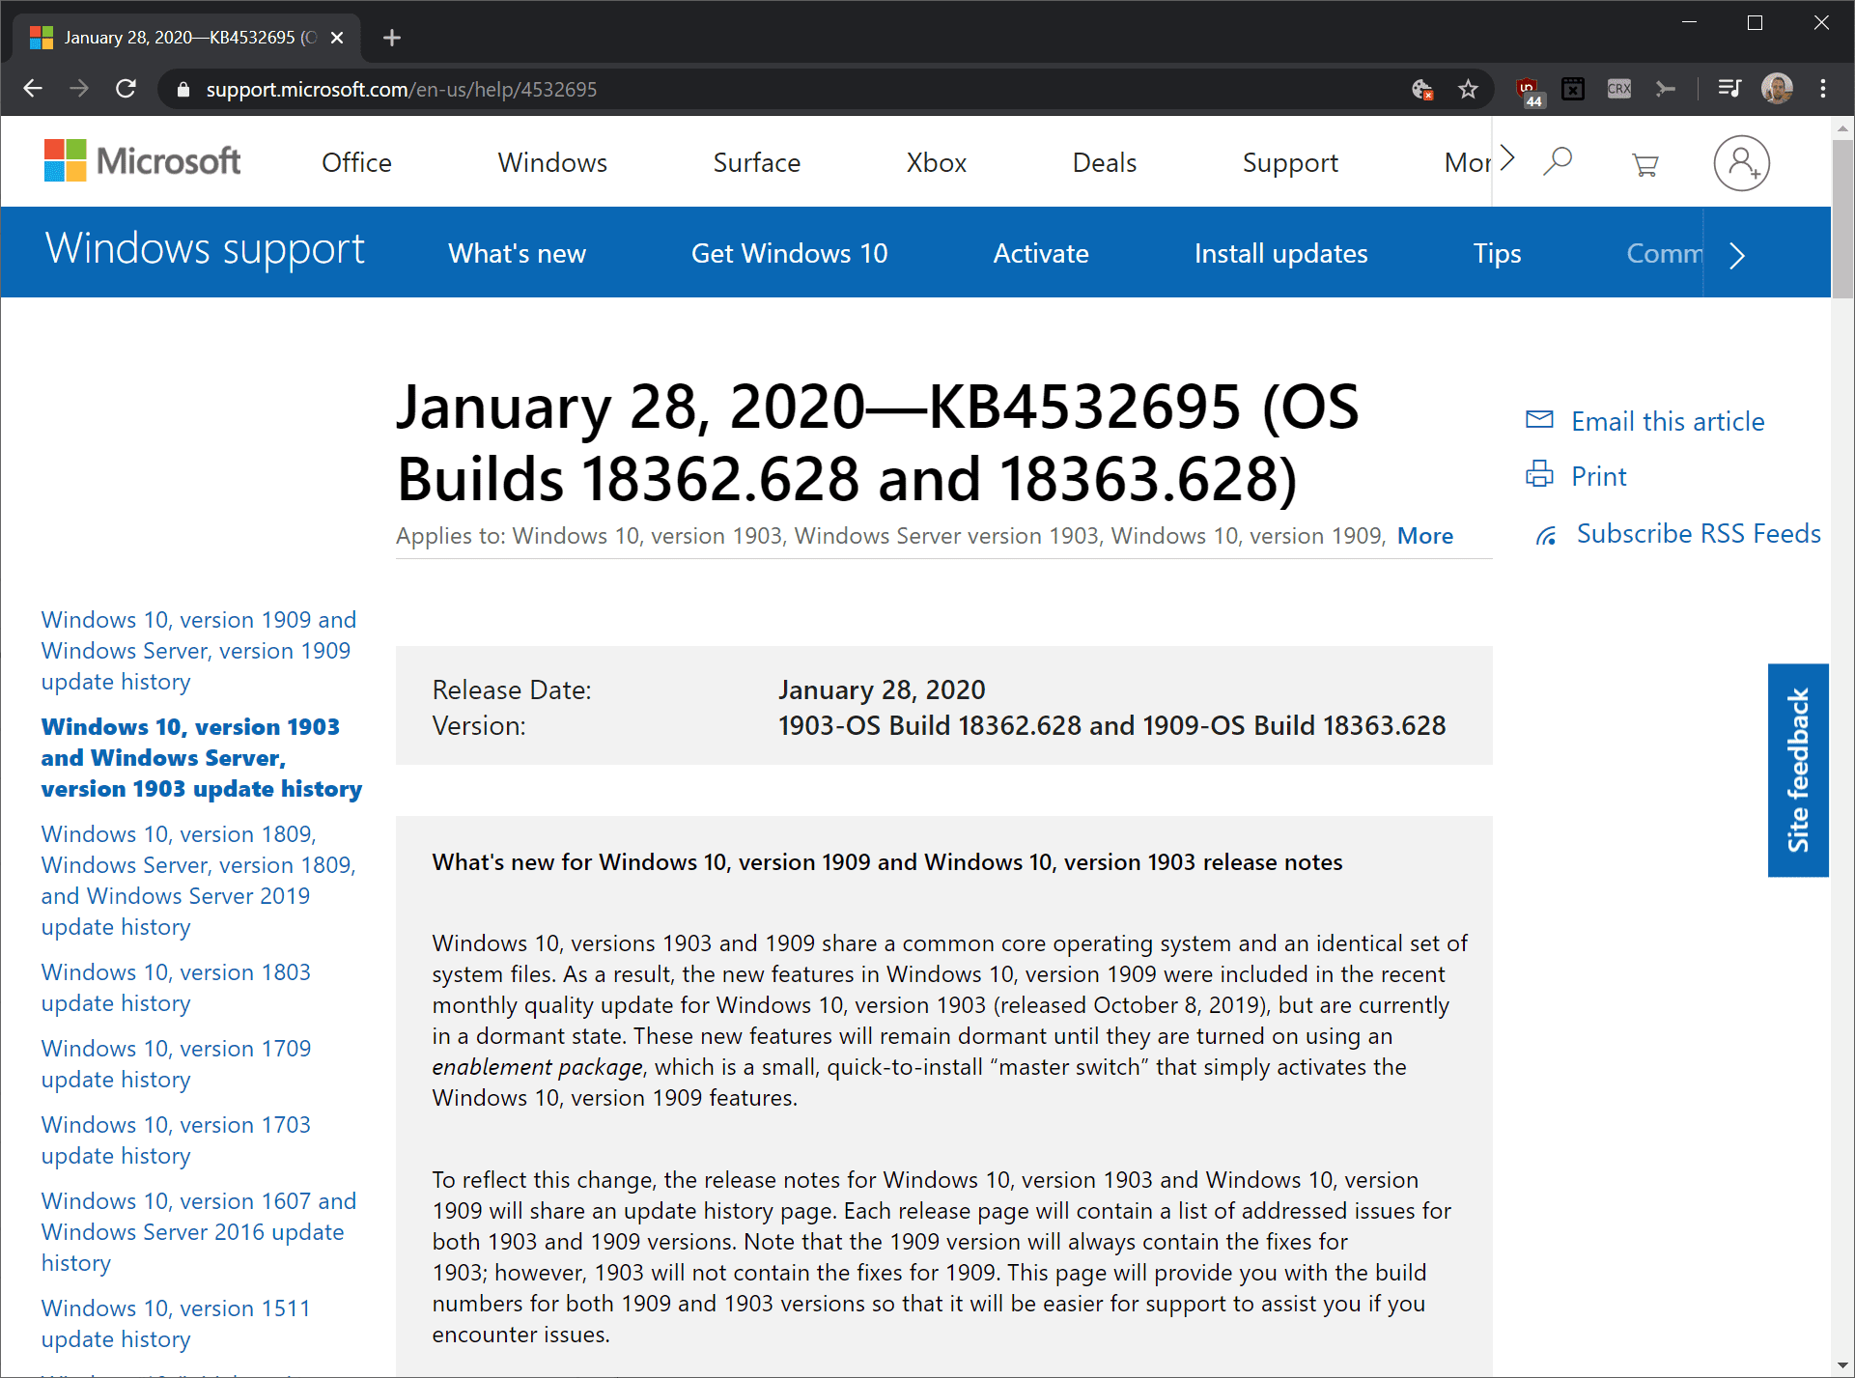Select Install updates in blue nav

[x=1280, y=253]
